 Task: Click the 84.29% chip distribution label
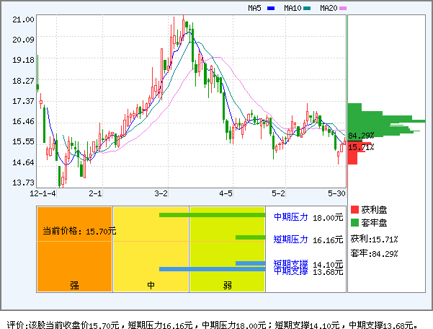[x=361, y=136]
